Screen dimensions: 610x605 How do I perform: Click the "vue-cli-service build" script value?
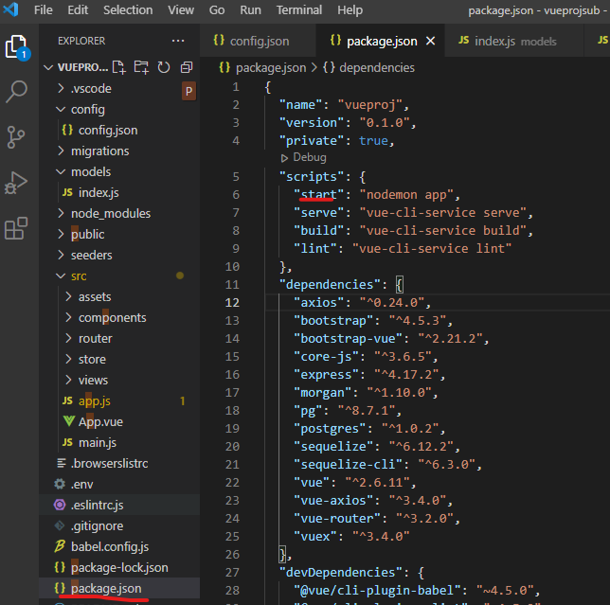443,231
